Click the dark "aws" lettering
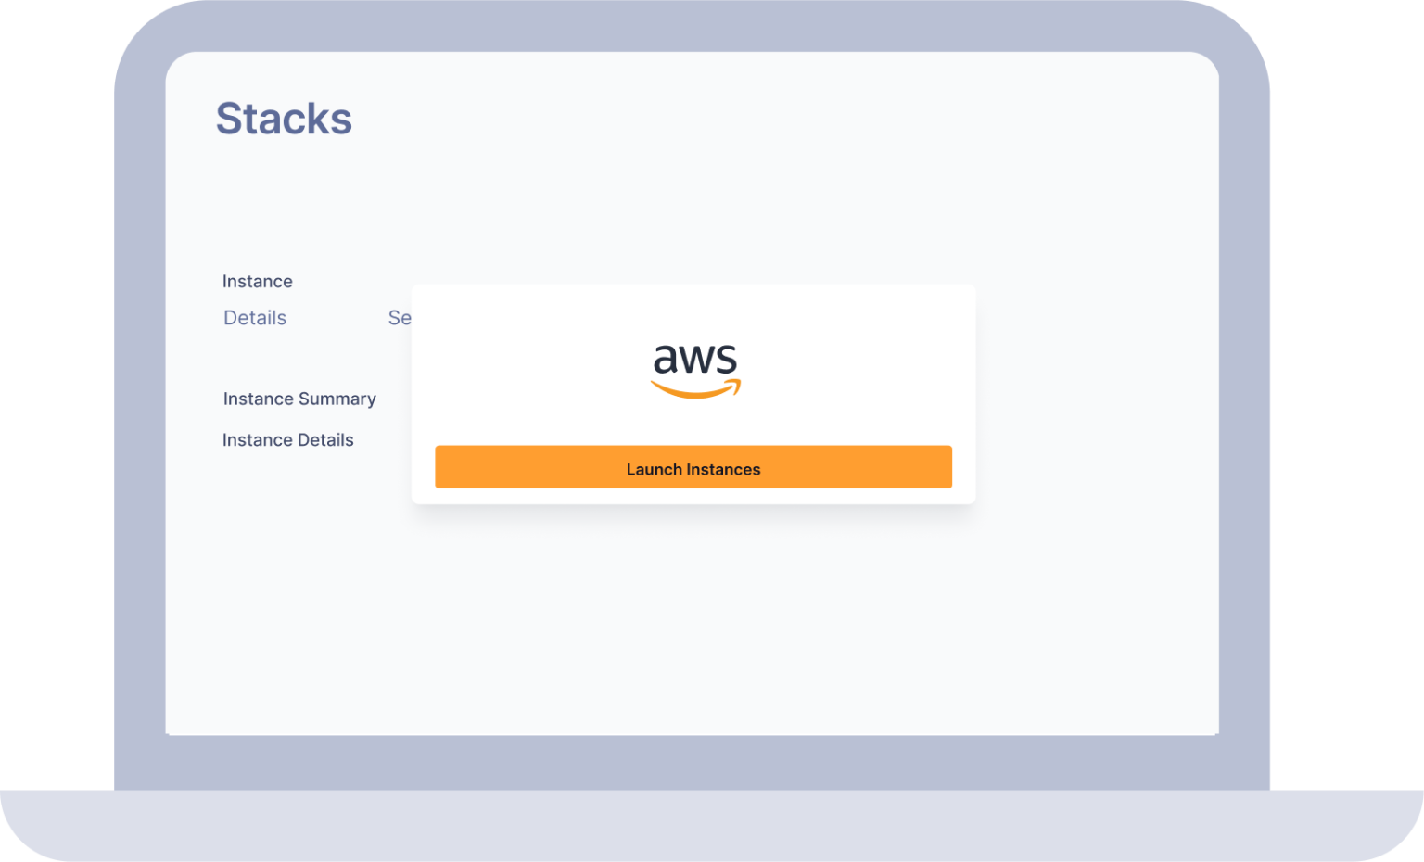1424x862 pixels. [695, 358]
